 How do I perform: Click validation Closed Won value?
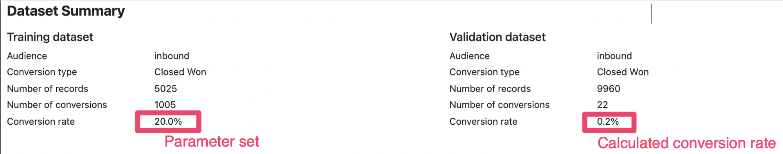tap(623, 72)
